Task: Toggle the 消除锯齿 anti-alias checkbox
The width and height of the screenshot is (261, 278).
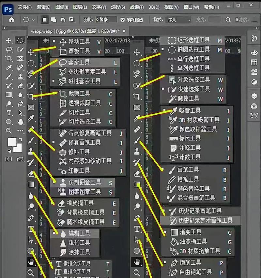Action: [x=122, y=20]
